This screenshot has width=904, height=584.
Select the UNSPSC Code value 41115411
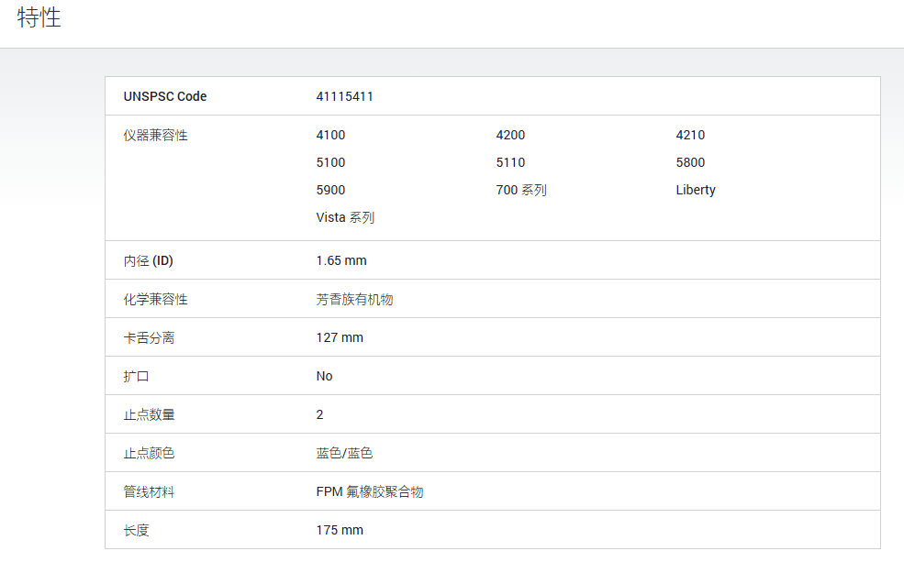[344, 96]
